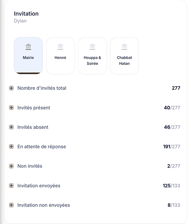Expand Nombre d'invités total with plus icon

point(11,88)
